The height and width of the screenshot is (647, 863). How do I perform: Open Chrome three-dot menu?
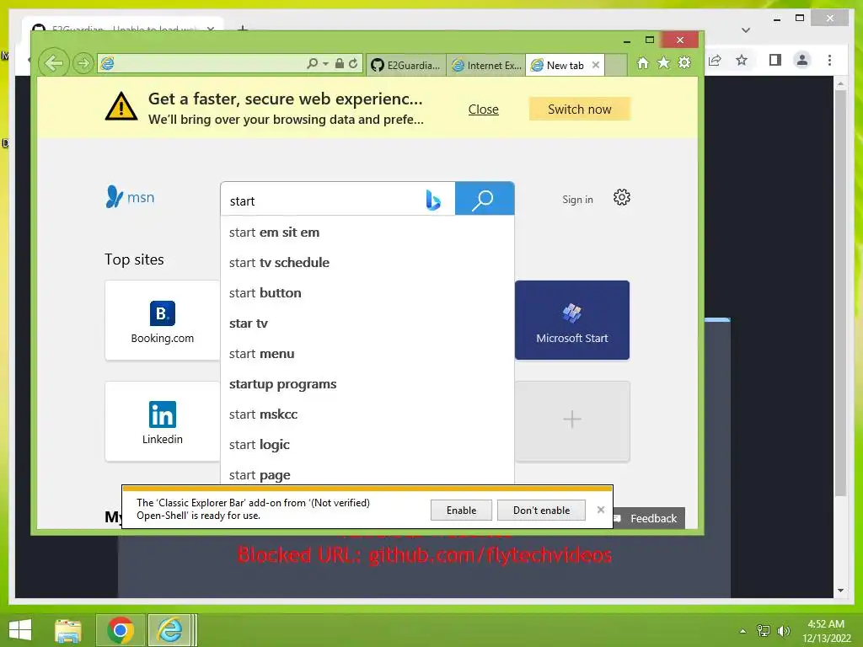pyautogui.click(x=829, y=60)
